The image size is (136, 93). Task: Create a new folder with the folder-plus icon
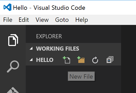coord(81,60)
